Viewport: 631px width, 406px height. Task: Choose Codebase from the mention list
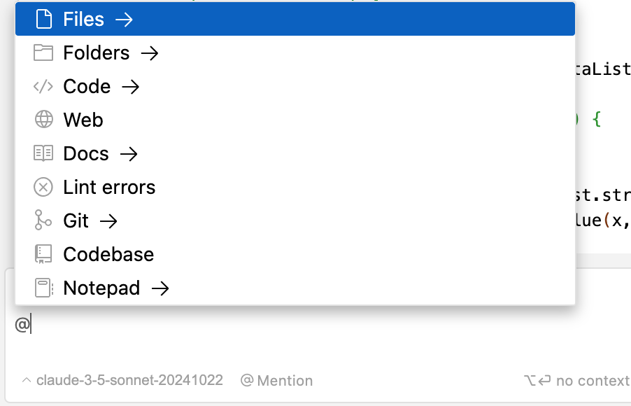pos(295,254)
